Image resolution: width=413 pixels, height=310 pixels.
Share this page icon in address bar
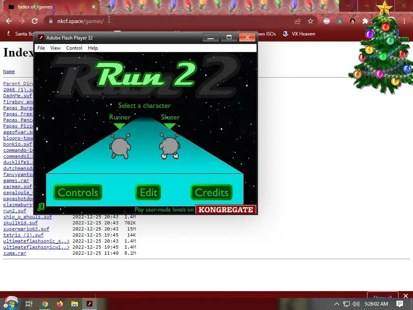pos(298,21)
